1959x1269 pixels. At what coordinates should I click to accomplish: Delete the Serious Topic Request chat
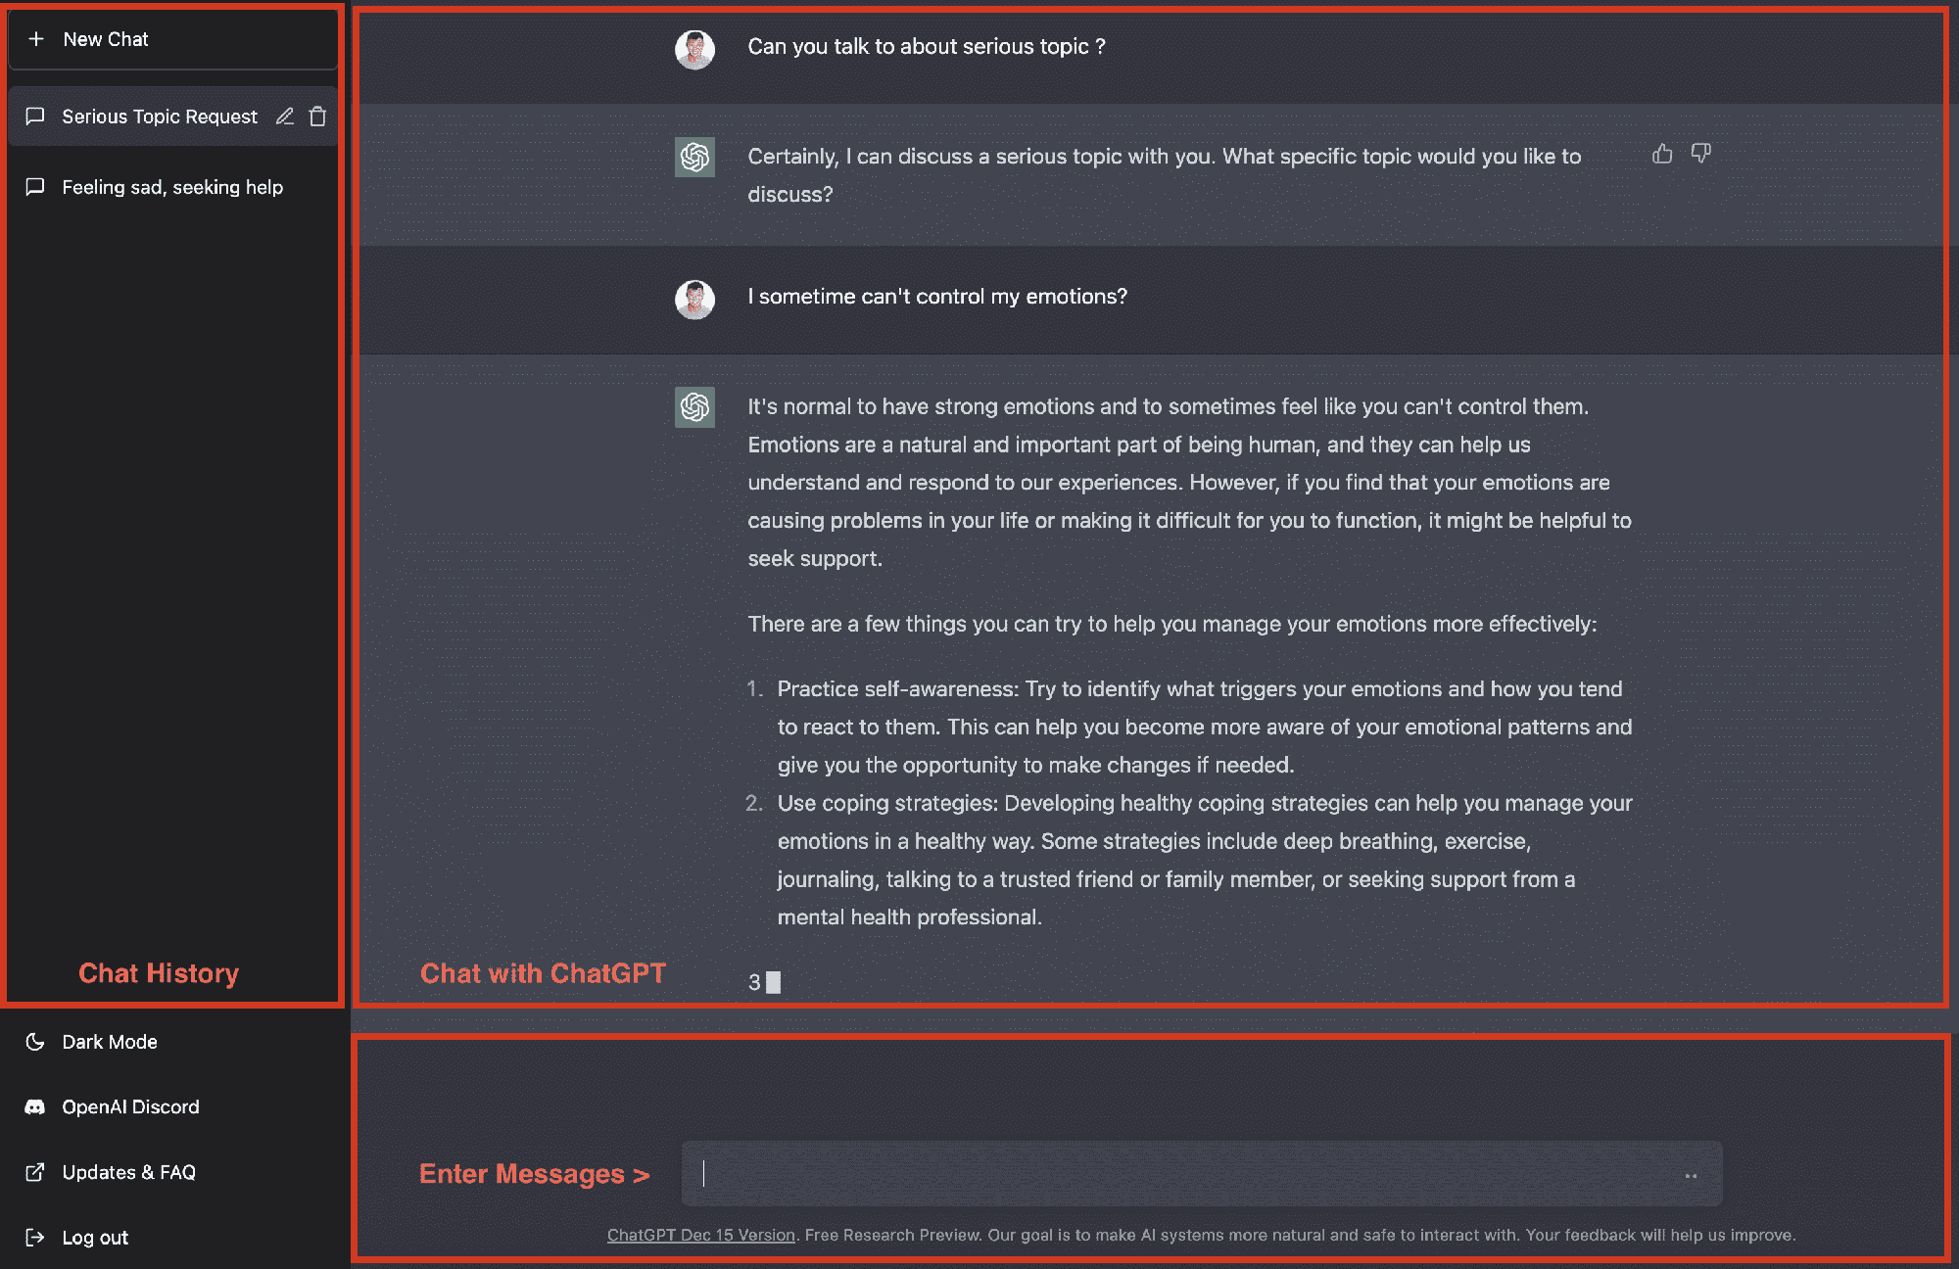pyautogui.click(x=318, y=117)
